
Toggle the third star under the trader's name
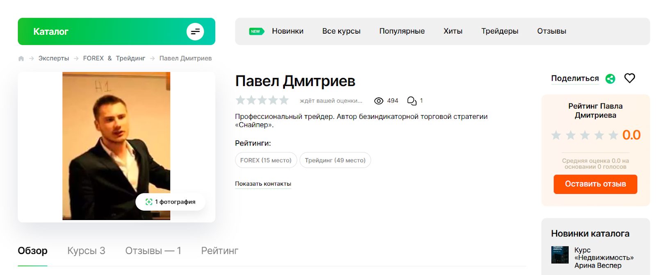[x=262, y=100]
